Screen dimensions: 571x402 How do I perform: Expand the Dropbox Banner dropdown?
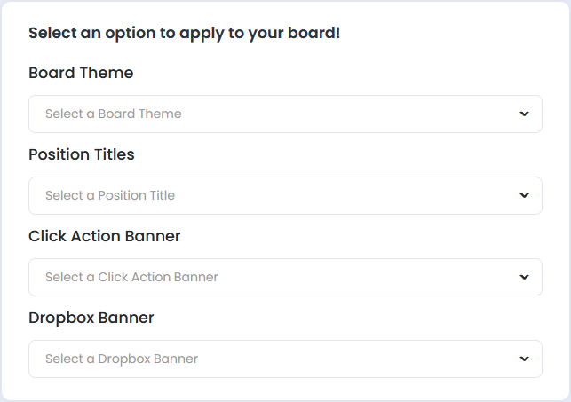click(x=285, y=359)
